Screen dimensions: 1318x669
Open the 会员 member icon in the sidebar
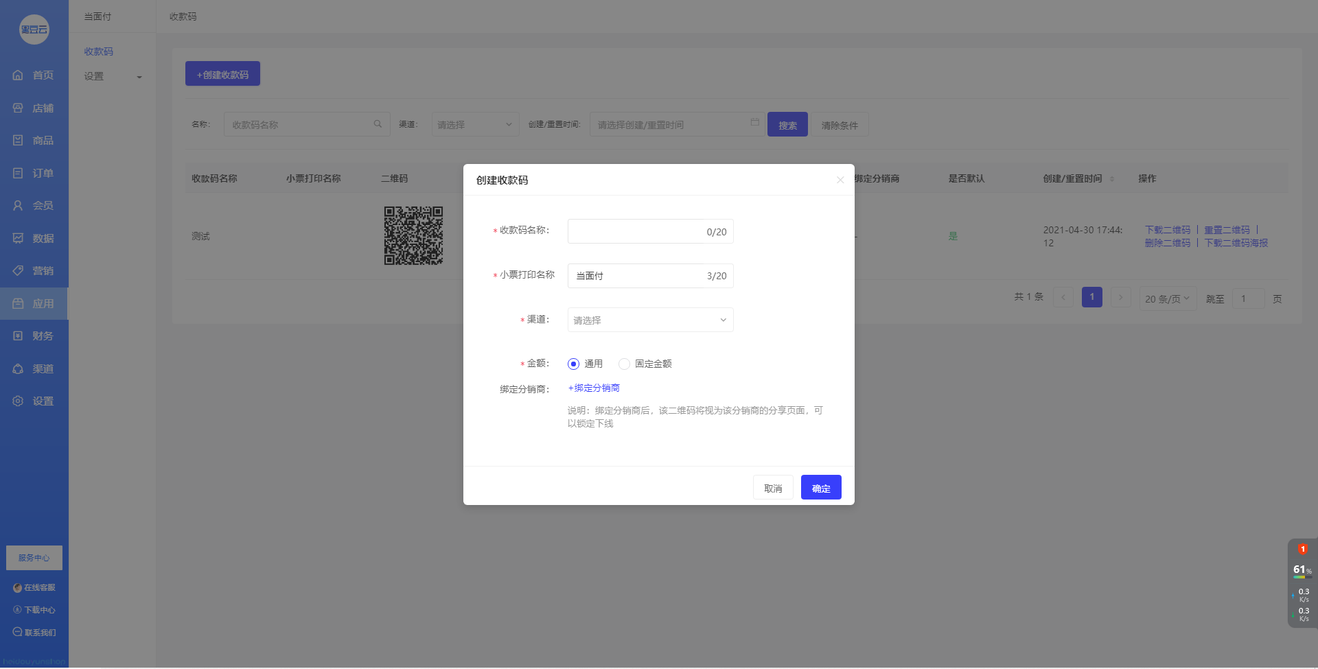point(19,205)
